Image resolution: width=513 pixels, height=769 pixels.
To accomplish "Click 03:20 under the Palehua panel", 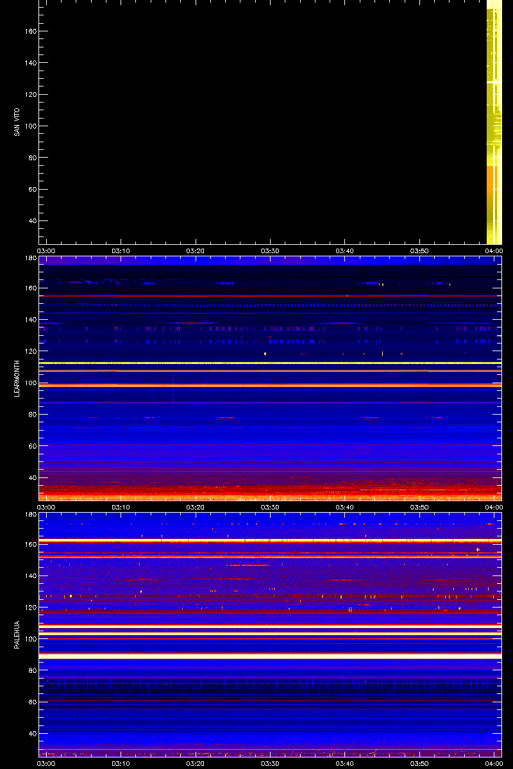I will 196,763.
